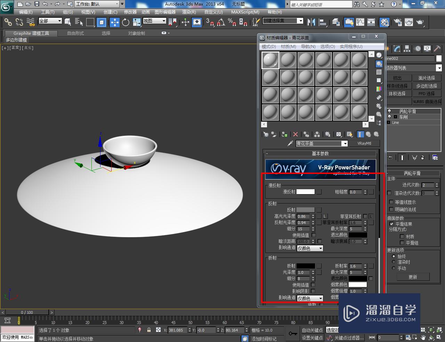Open the 渲染(R) menu

click(189, 12)
